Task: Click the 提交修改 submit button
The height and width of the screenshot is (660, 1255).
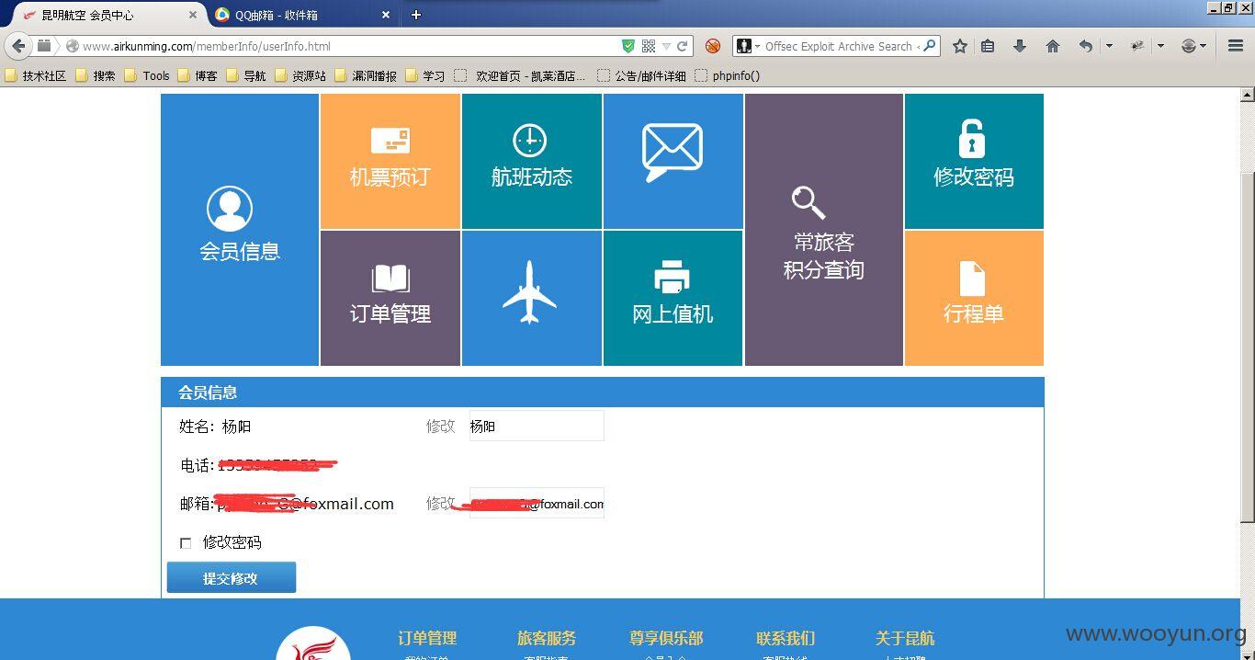Action: pyautogui.click(x=231, y=578)
